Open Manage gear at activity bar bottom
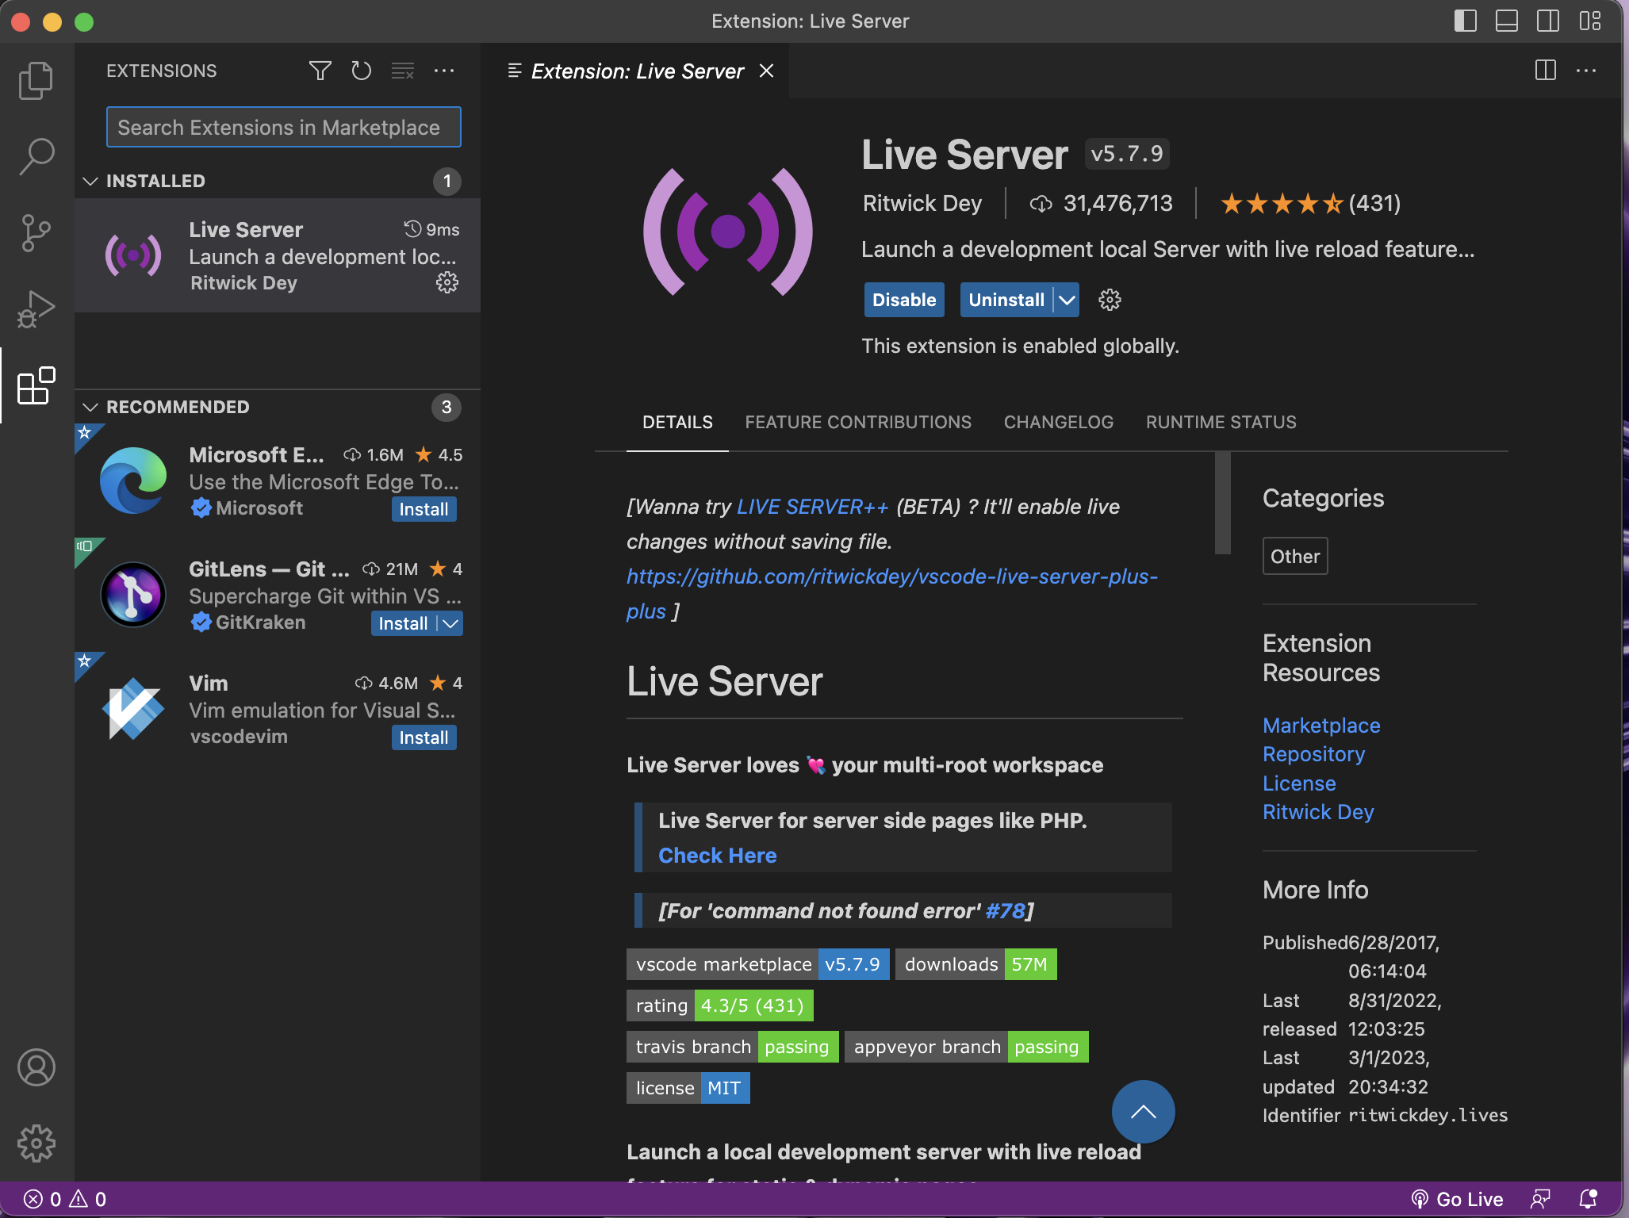This screenshot has height=1218, width=1629. pyautogui.click(x=36, y=1143)
